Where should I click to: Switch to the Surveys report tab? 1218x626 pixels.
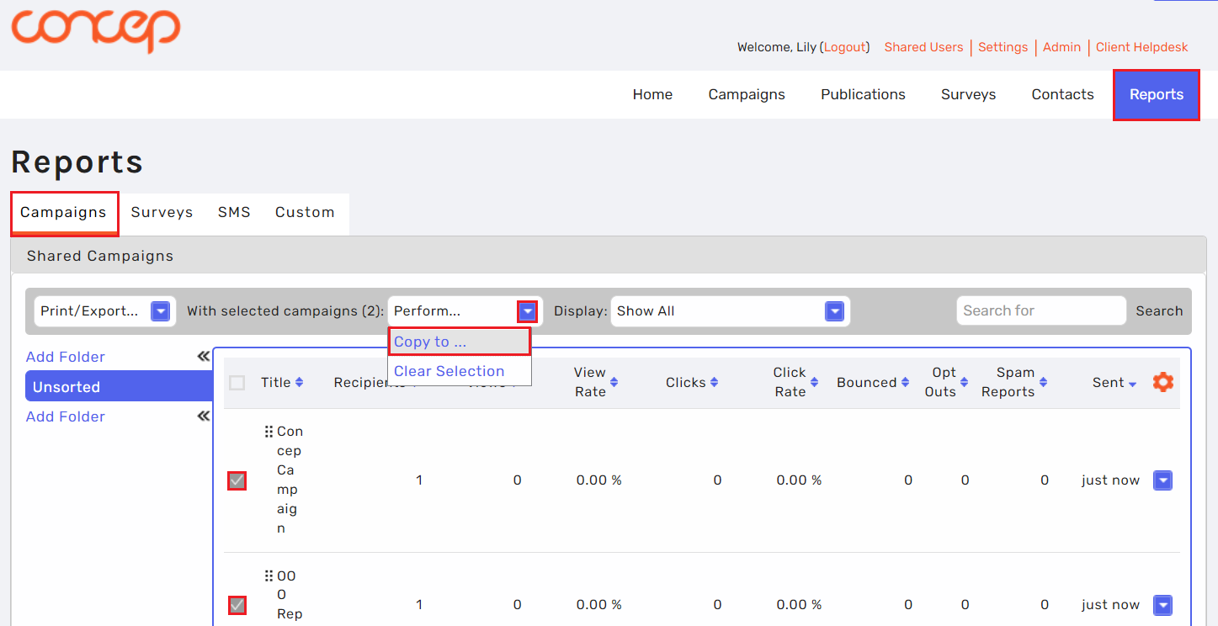coord(162,213)
